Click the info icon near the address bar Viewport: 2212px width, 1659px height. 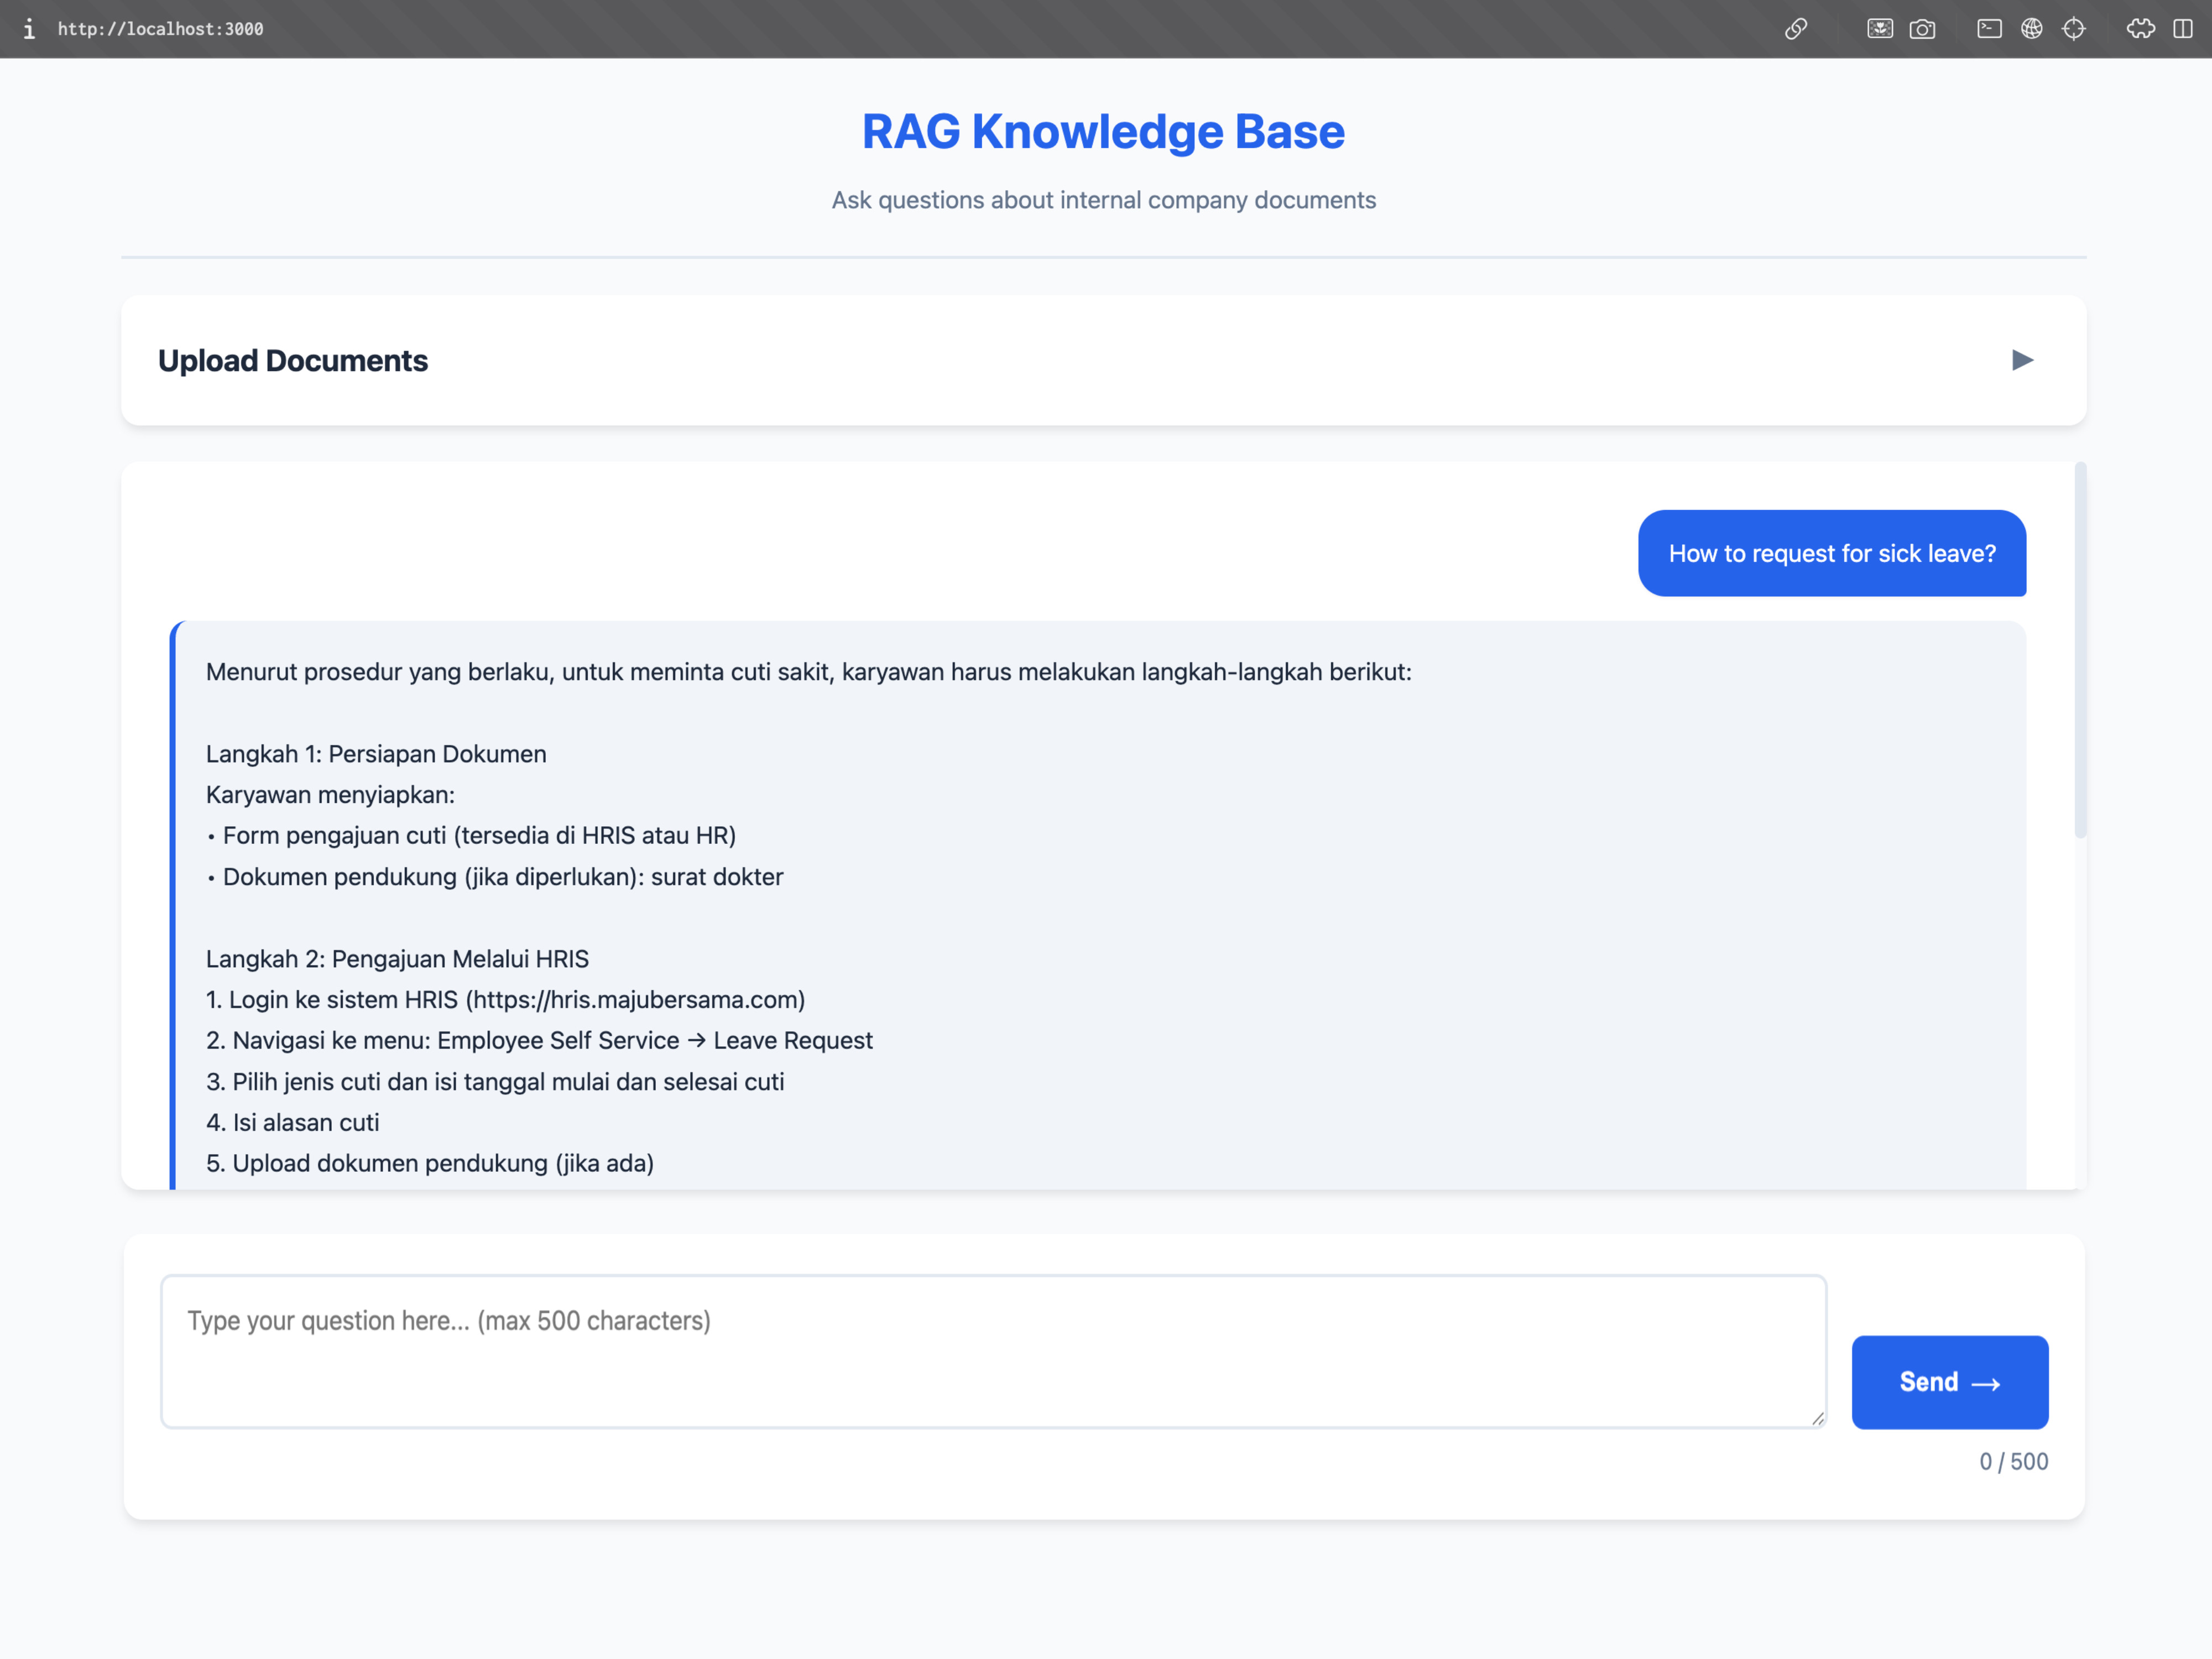point(30,29)
